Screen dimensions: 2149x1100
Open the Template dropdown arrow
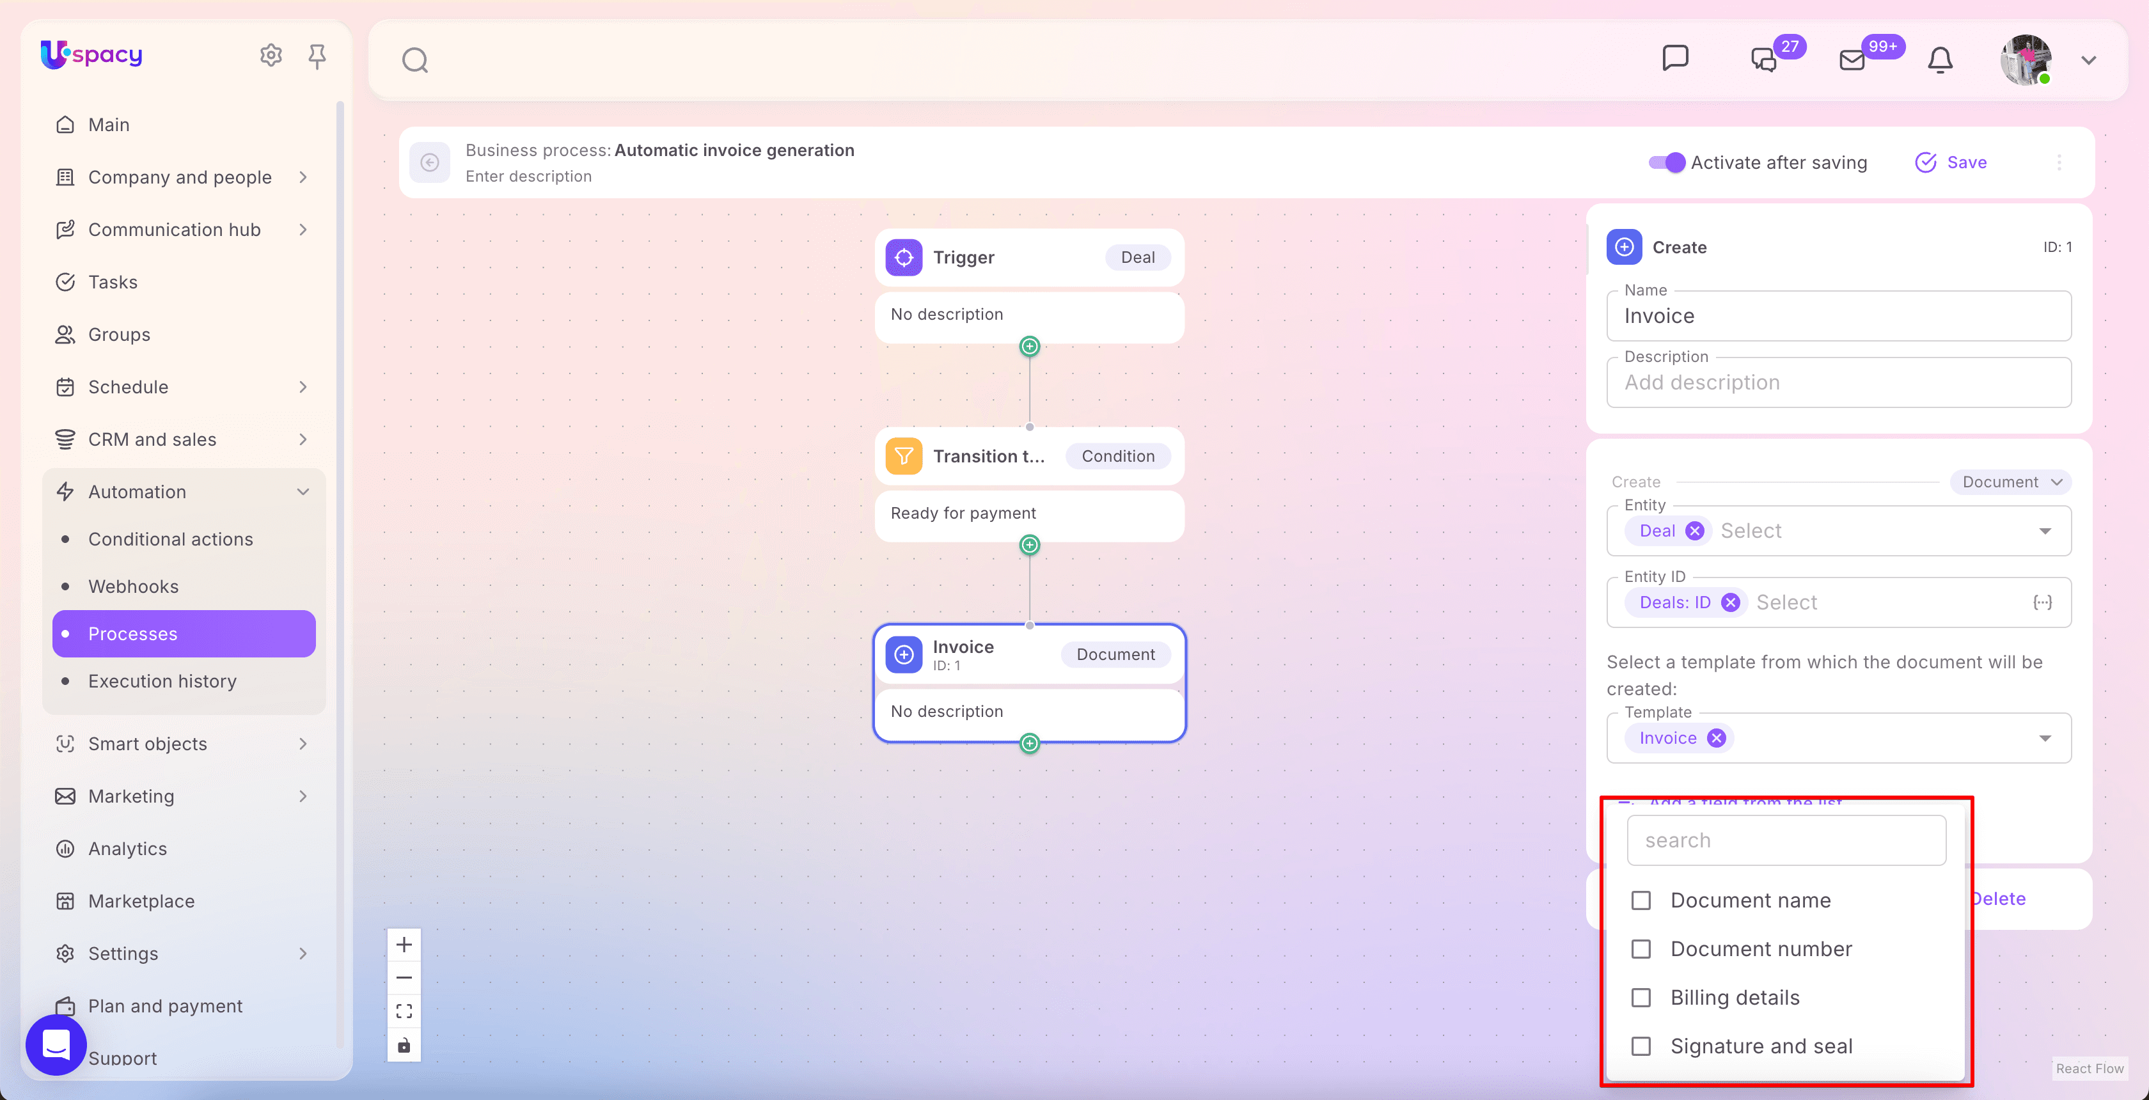[2045, 738]
